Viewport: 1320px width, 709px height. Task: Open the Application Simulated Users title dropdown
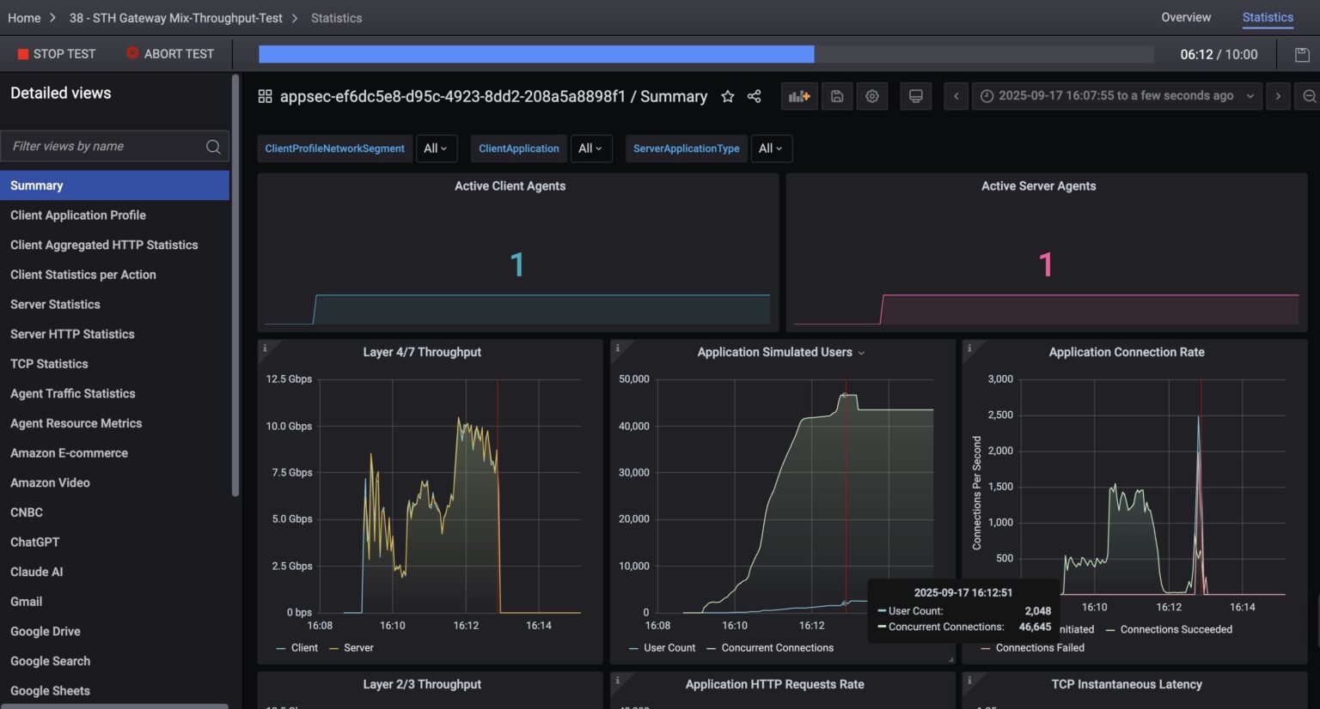tap(862, 352)
